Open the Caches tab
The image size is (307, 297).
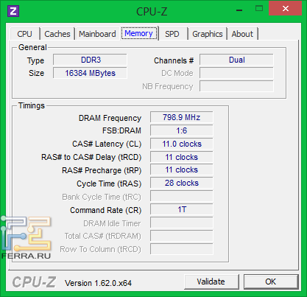click(x=57, y=34)
